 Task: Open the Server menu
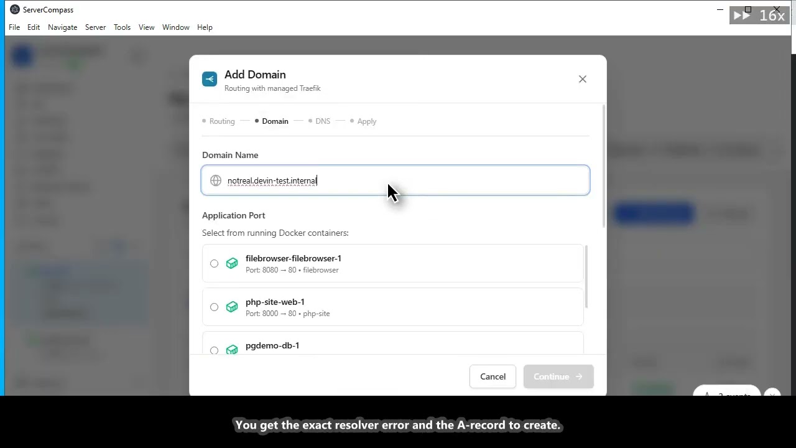pyautogui.click(x=95, y=27)
